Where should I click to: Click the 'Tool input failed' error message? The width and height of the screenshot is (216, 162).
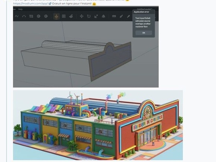click(x=143, y=22)
